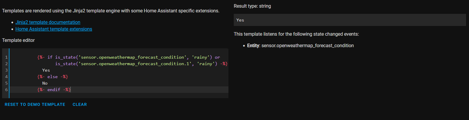The image size is (469, 120).
Task: Click the 'Yes' text on editor line 3
Action: [x=46, y=70]
